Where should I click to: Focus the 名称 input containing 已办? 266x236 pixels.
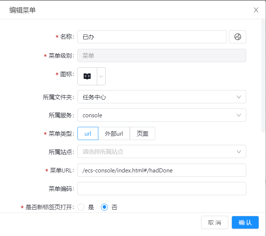click(152, 37)
